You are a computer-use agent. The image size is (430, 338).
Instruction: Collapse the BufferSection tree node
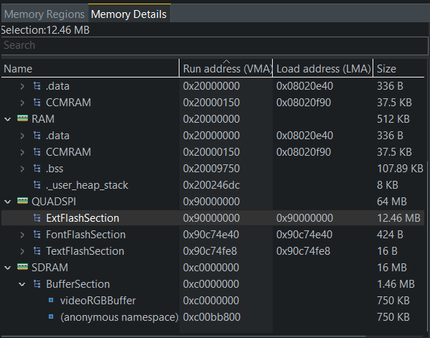[x=22, y=284]
